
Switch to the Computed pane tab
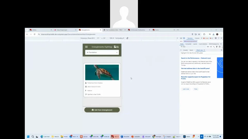click(188, 44)
